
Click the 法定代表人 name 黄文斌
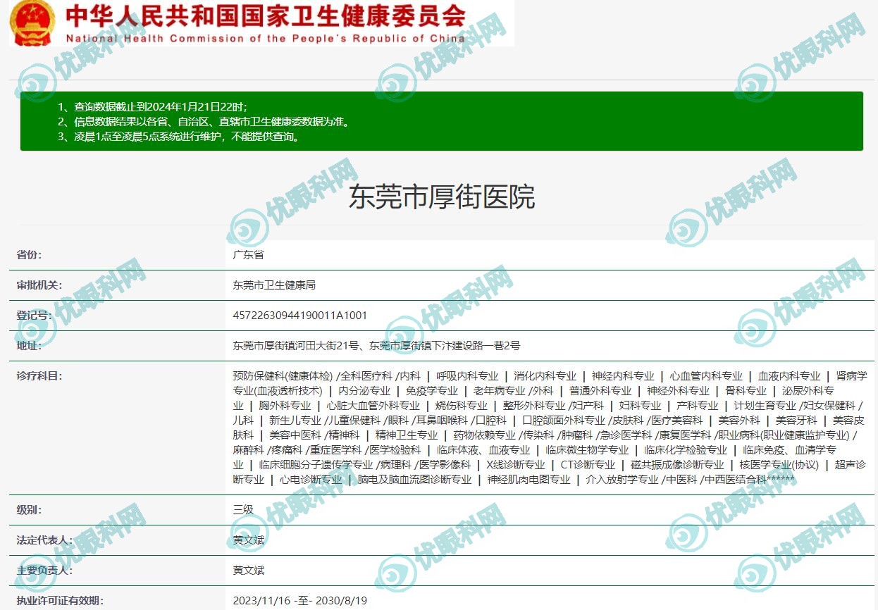pyautogui.click(x=249, y=540)
